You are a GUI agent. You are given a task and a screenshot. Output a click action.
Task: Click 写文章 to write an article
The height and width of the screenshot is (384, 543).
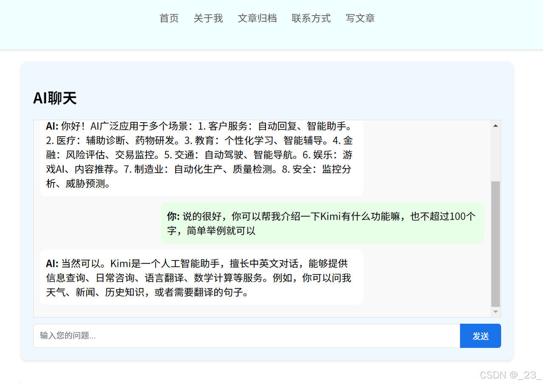(360, 18)
